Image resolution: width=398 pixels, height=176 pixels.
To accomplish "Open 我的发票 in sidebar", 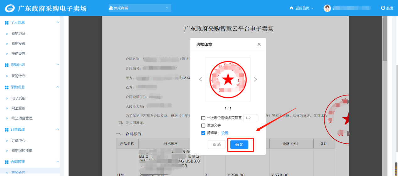I will tap(18, 44).
